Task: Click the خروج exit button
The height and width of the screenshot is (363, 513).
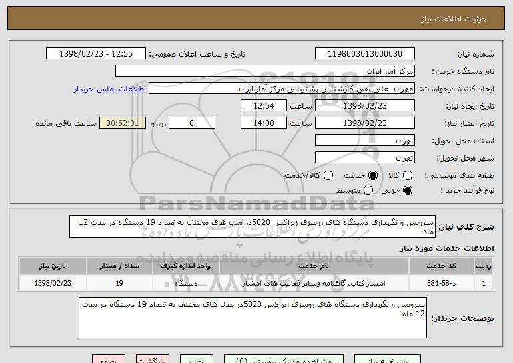Action: click(109, 359)
